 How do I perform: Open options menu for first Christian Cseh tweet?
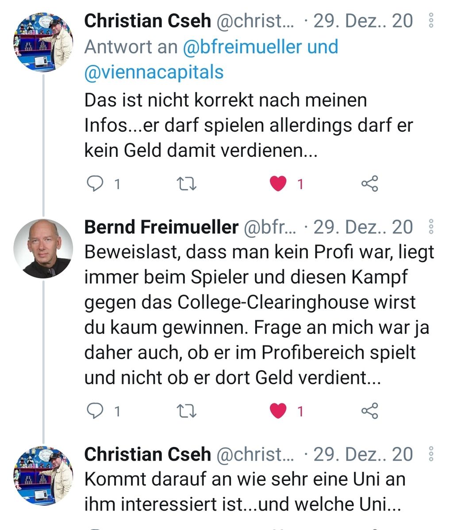(431, 21)
